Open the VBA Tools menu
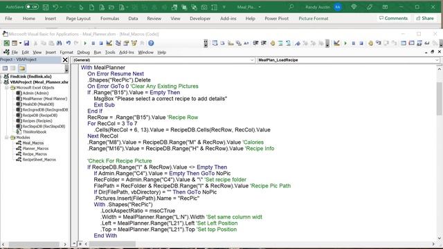Screen dimensions: 443x249 [110, 53]
